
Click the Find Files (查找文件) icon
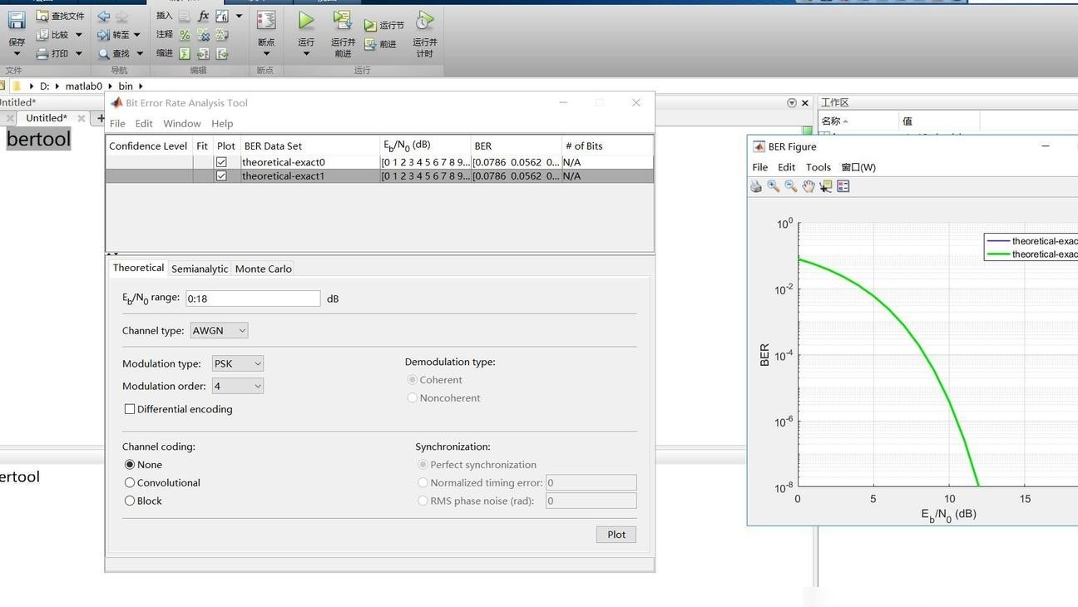[x=42, y=16]
